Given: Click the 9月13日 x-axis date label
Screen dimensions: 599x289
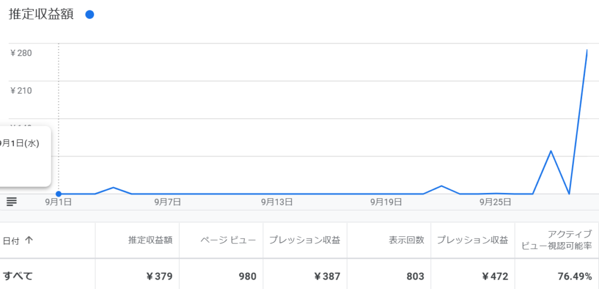Looking at the screenshot, I should [x=276, y=202].
